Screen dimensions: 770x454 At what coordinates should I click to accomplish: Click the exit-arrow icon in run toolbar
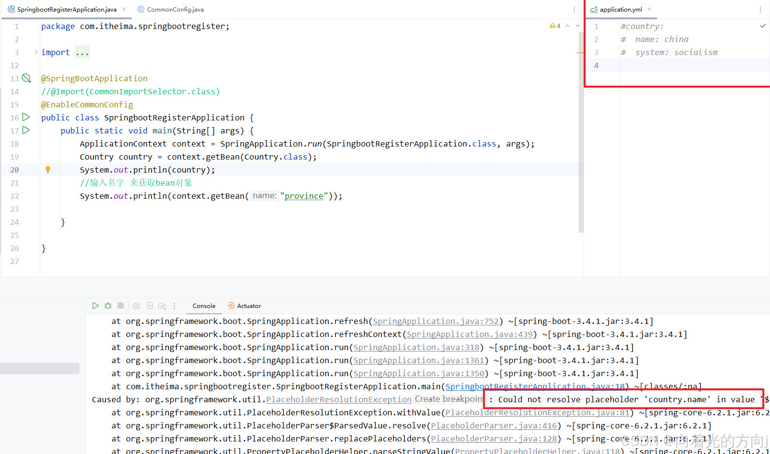point(150,306)
